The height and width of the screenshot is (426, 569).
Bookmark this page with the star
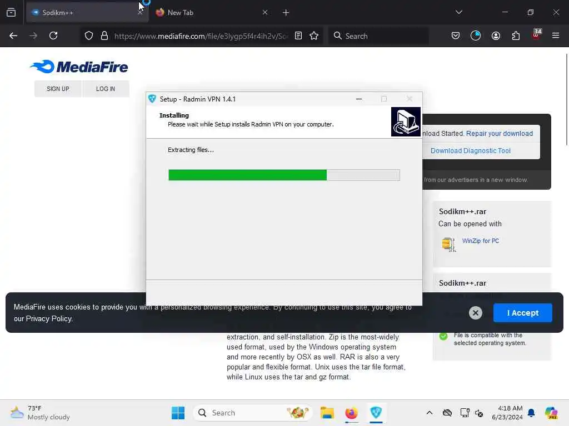click(315, 35)
